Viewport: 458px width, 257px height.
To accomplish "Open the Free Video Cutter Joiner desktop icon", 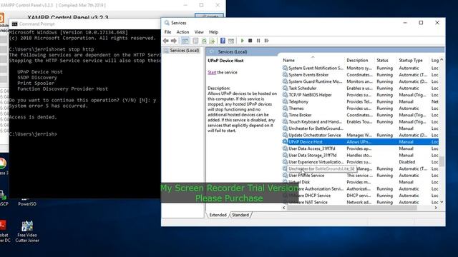I will pyautogui.click(x=27, y=231).
